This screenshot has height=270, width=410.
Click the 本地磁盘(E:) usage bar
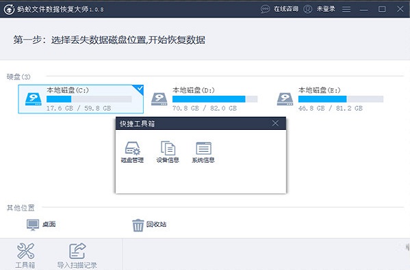coord(341,99)
